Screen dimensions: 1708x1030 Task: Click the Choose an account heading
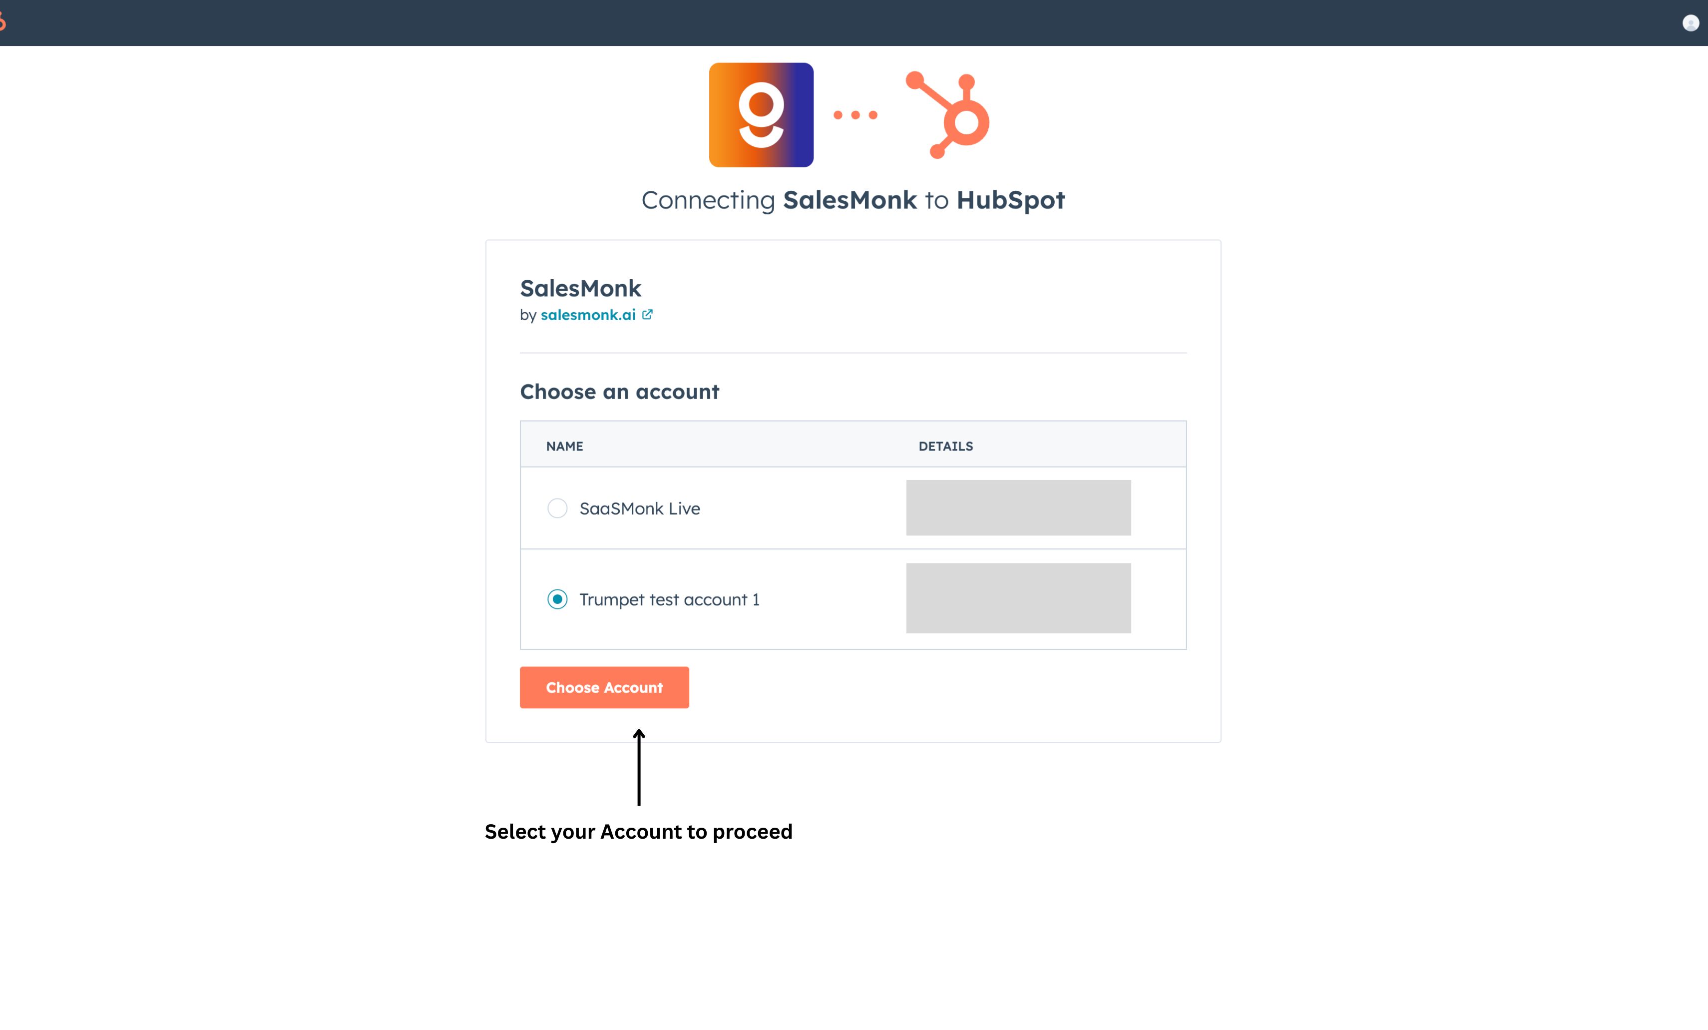pyautogui.click(x=619, y=392)
